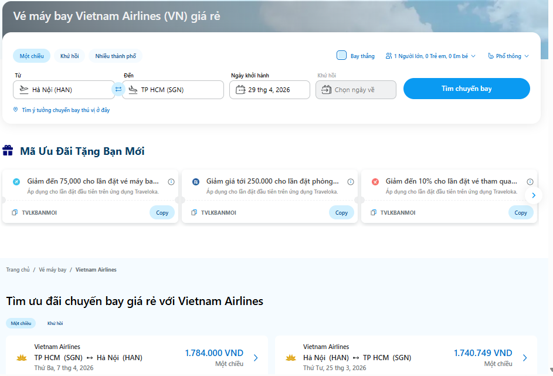The height and width of the screenshot is (376, 553).
Task: Enable the Bay thẳng checkbox
Action: point(341,55)
